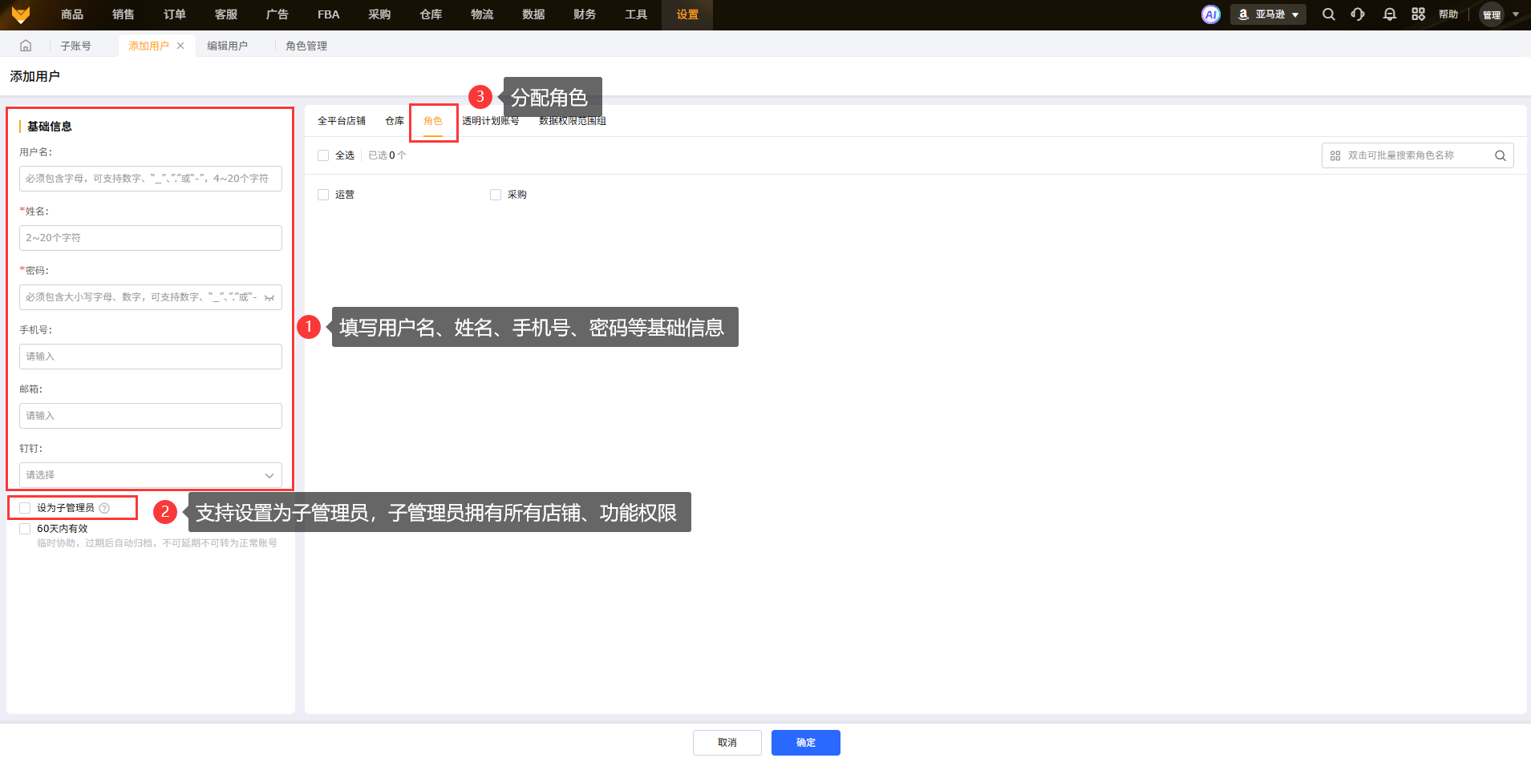1531x762 pixels.
Task: Click the role search magnifier icon
Action: pos(1501,155)
